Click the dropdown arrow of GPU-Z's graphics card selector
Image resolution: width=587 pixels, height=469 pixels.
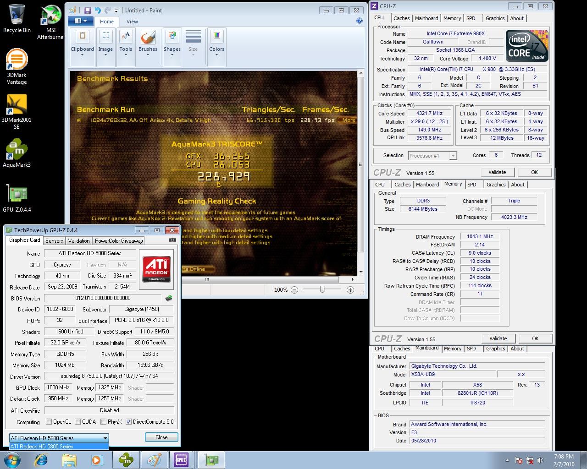(x=105, y=438)
